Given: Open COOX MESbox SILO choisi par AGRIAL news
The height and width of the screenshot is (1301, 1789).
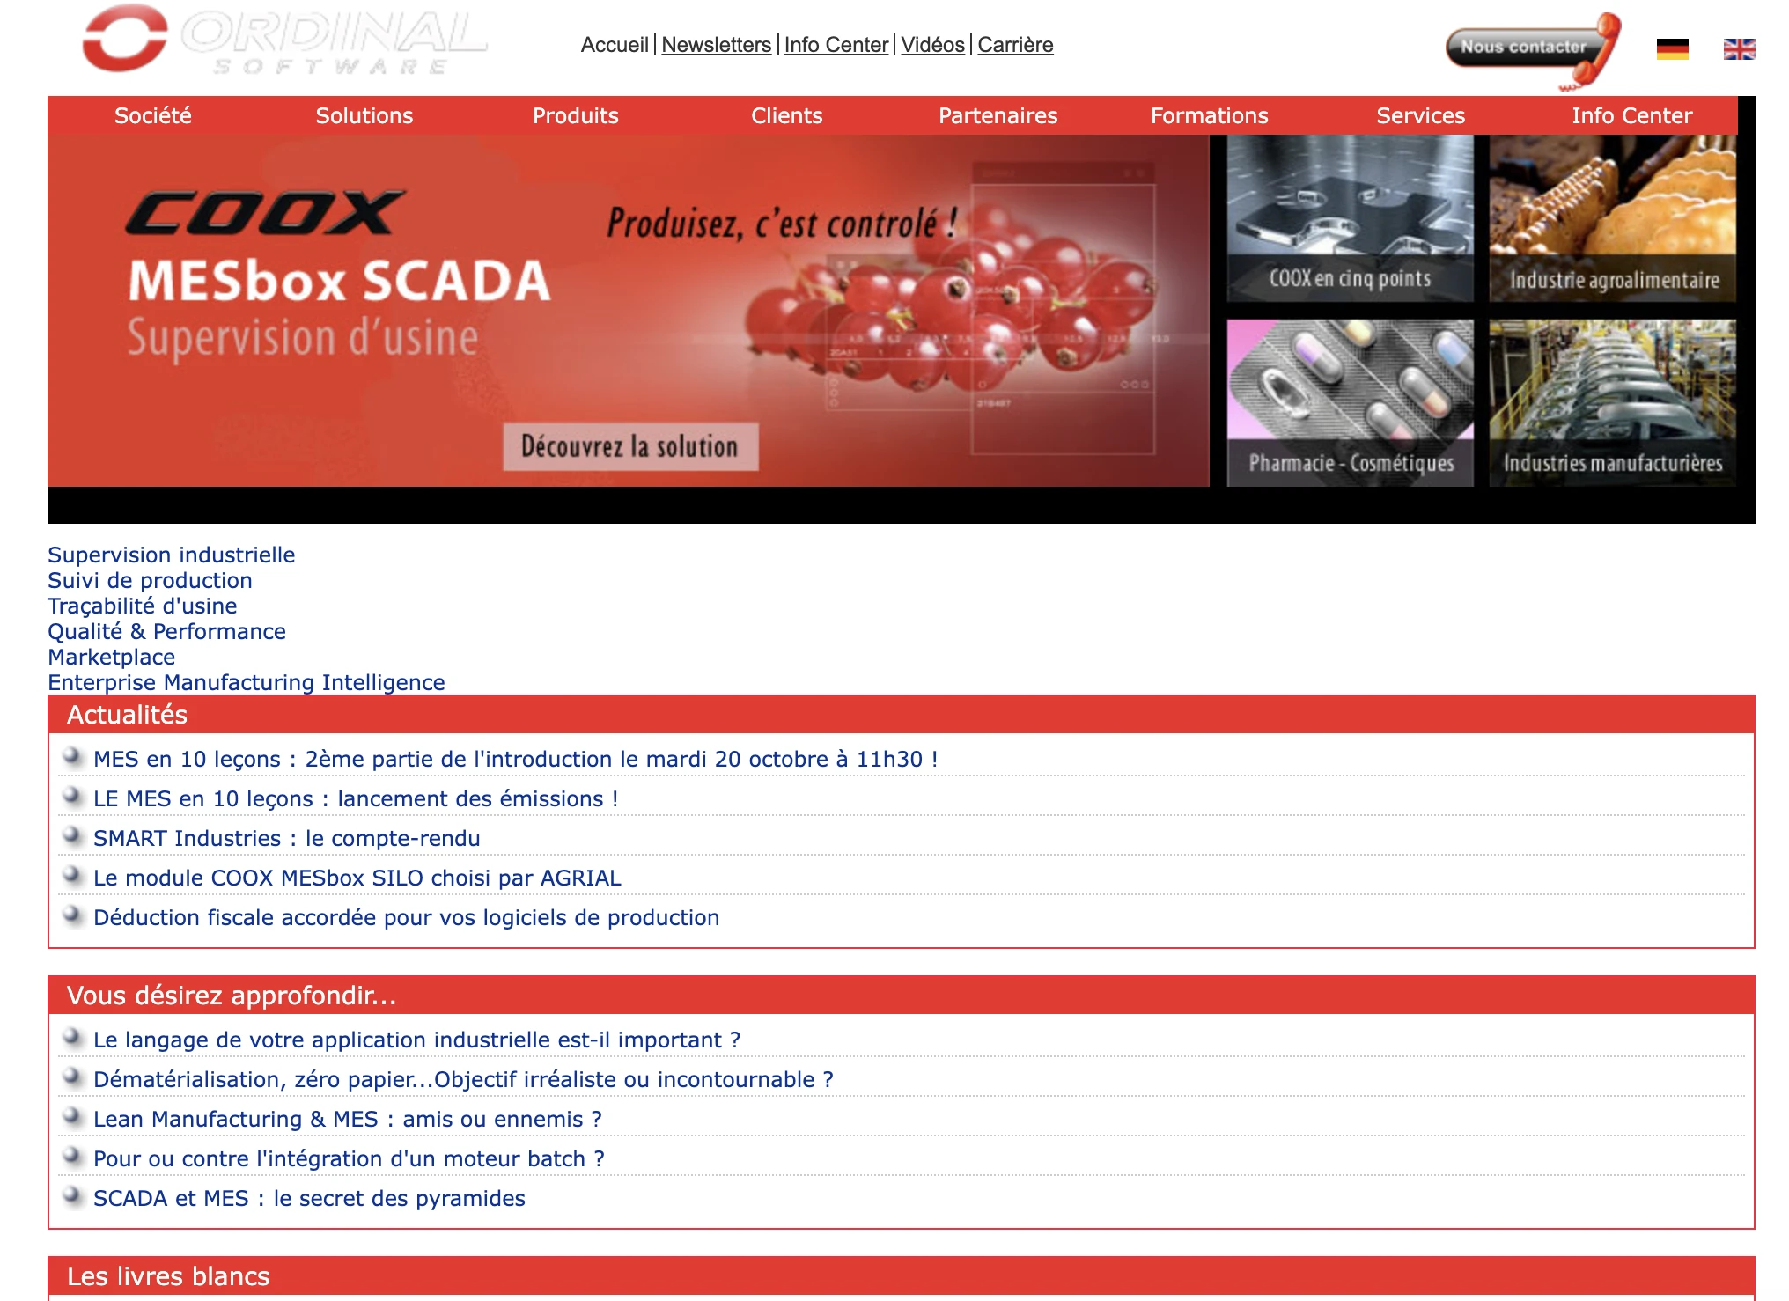Looking at the screenshot, I should (357, 878).
